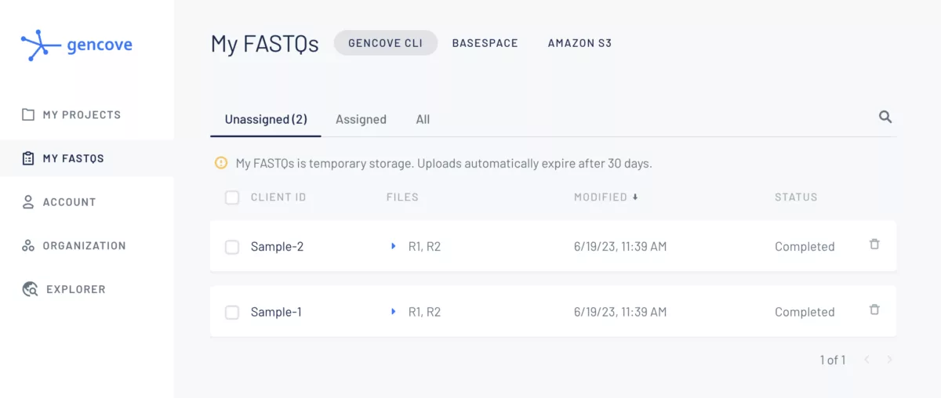Tick the Sample-2 checkbox
Image resolution: width=941 pixels, height=398 pixels.
(x=232, y=247)
